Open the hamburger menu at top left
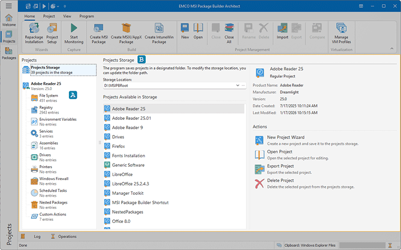401x250 pixels. pyautogui.click(x=8, y=6)
